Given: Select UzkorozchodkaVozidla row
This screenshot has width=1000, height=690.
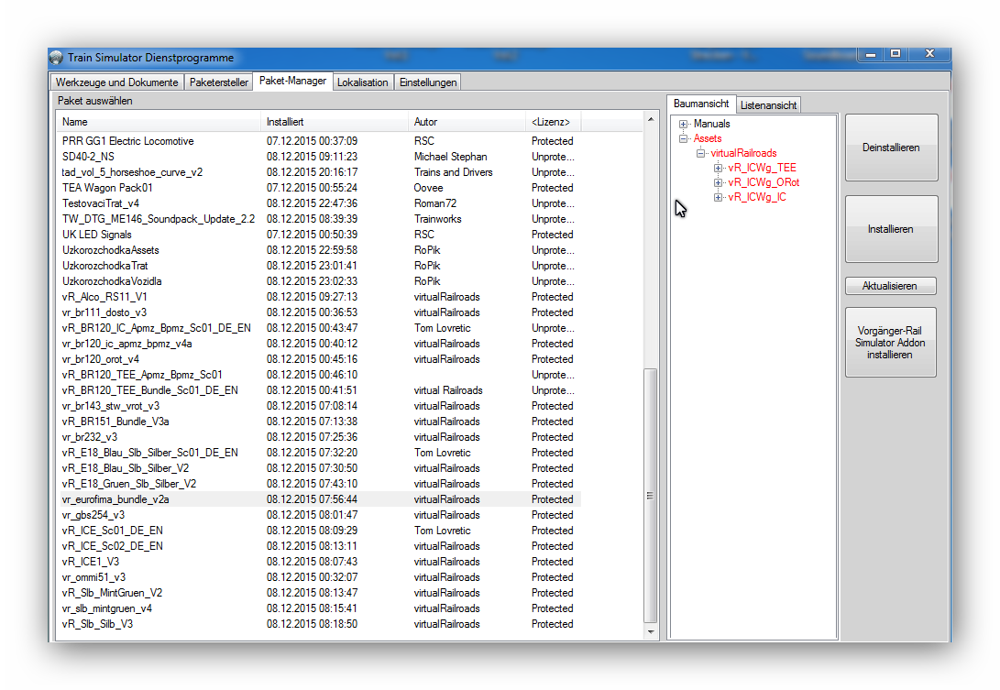Looking at the screenshot, I should [x=319, y=281].
